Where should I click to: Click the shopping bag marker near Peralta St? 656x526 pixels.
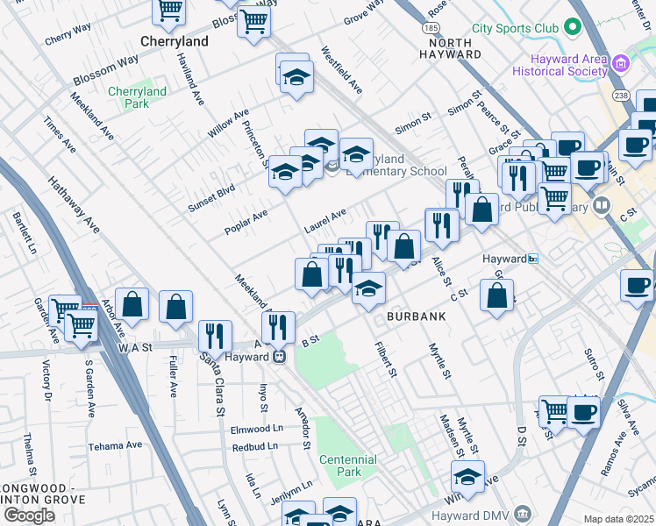pos(482,213)
